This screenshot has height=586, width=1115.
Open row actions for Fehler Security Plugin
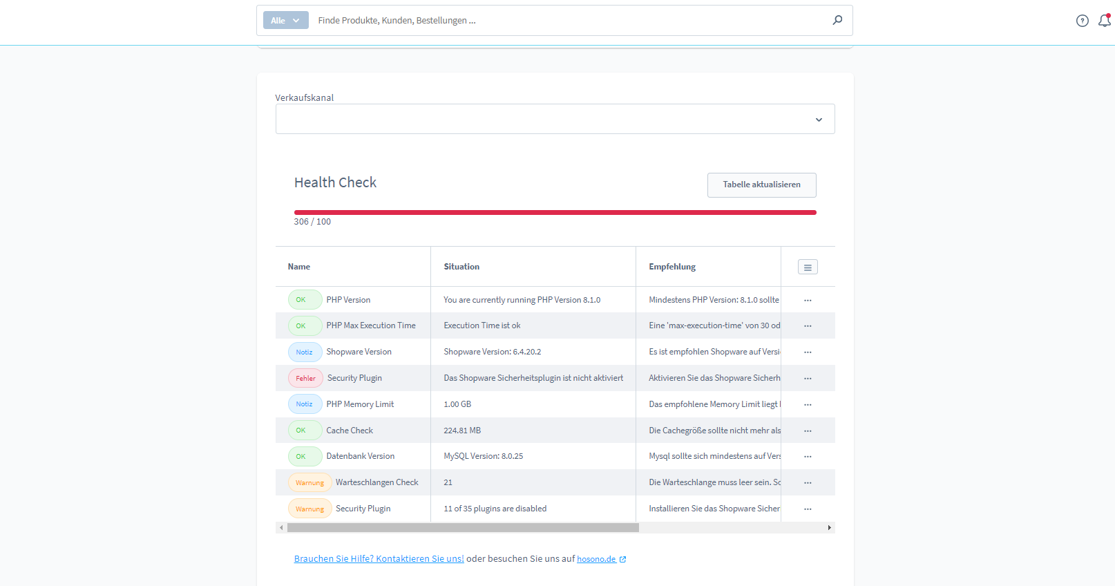[808, 379]
